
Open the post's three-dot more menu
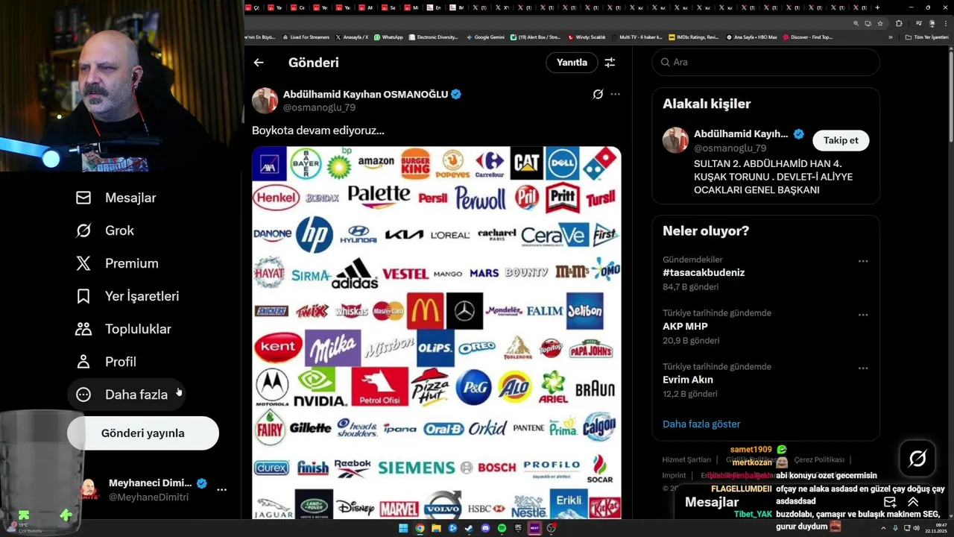pos(615,94)
